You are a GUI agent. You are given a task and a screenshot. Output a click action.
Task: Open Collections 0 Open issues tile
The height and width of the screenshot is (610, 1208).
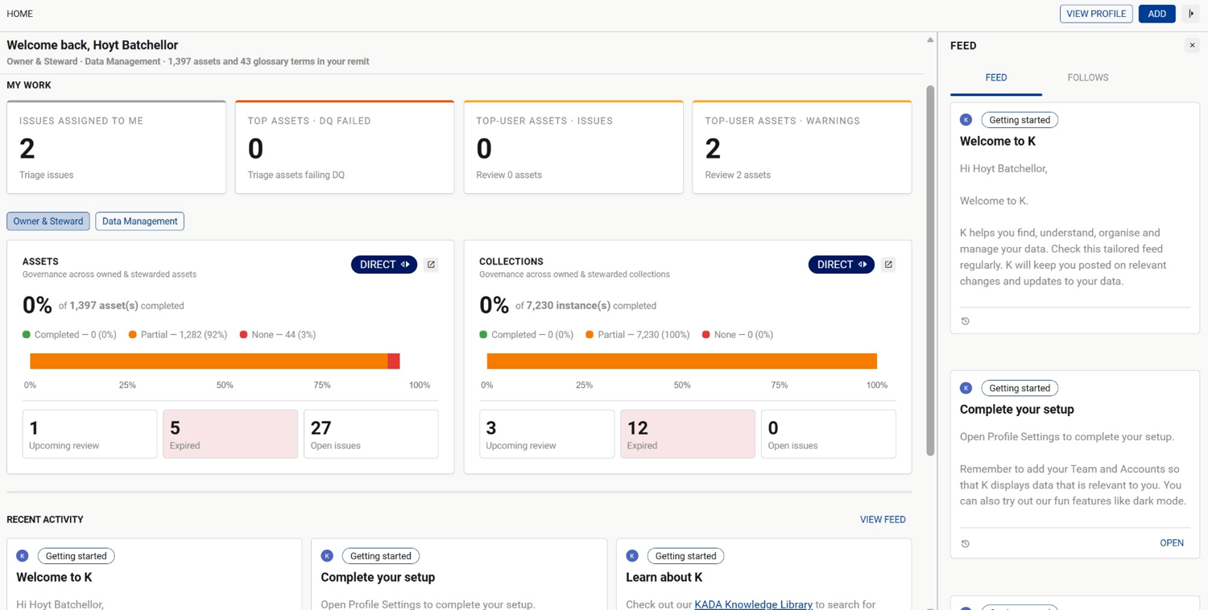pos(829,434)
